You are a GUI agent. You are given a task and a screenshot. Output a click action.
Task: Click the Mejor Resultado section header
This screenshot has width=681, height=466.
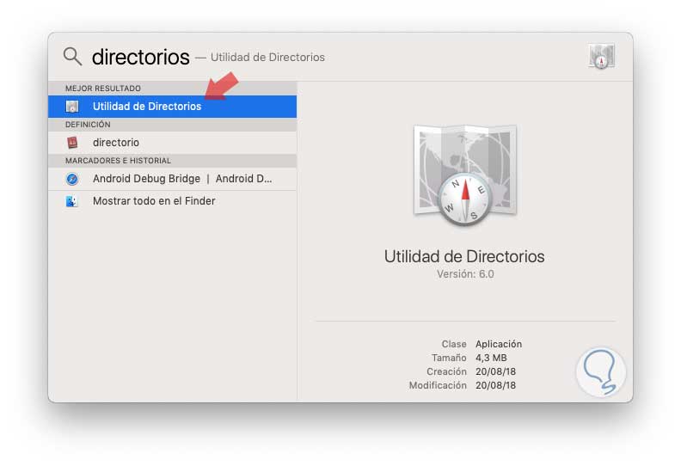(103, 89)
